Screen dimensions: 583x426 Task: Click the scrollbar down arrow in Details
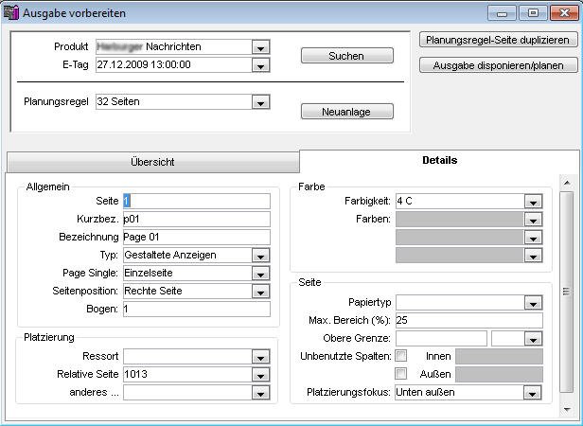[567, 409]
